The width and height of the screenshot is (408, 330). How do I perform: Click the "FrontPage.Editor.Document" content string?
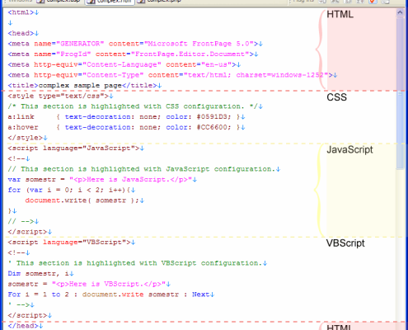[190, 54]
